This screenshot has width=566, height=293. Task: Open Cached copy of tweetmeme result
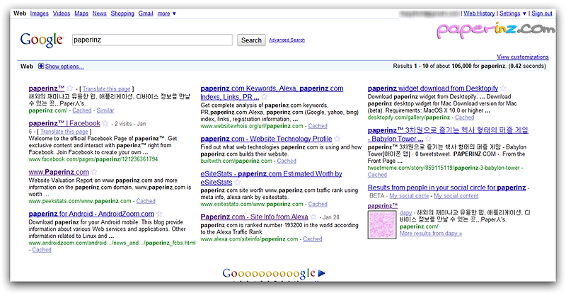377,175
